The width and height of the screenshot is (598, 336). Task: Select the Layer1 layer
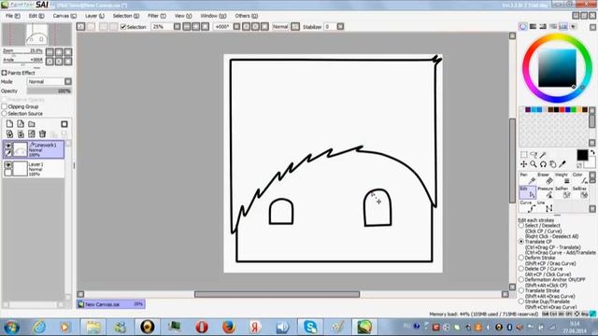pyautogui.click(x=34, y=168)
